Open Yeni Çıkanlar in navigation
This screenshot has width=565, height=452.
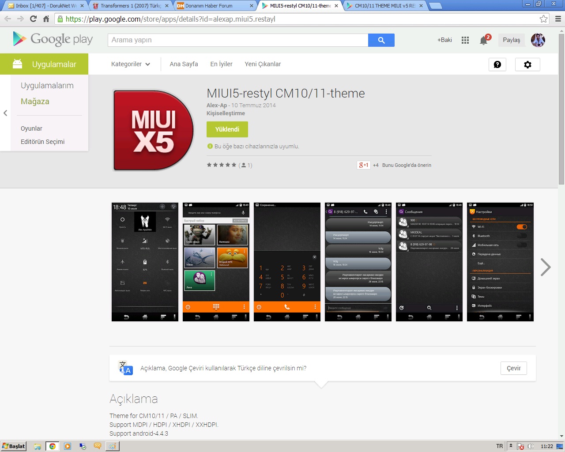point(263,64)
